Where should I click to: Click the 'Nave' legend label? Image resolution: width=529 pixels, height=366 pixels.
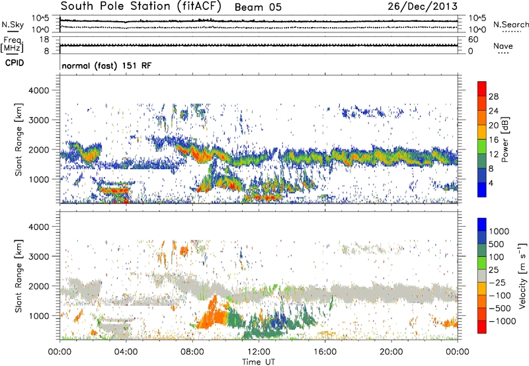[x=503, y=46]
